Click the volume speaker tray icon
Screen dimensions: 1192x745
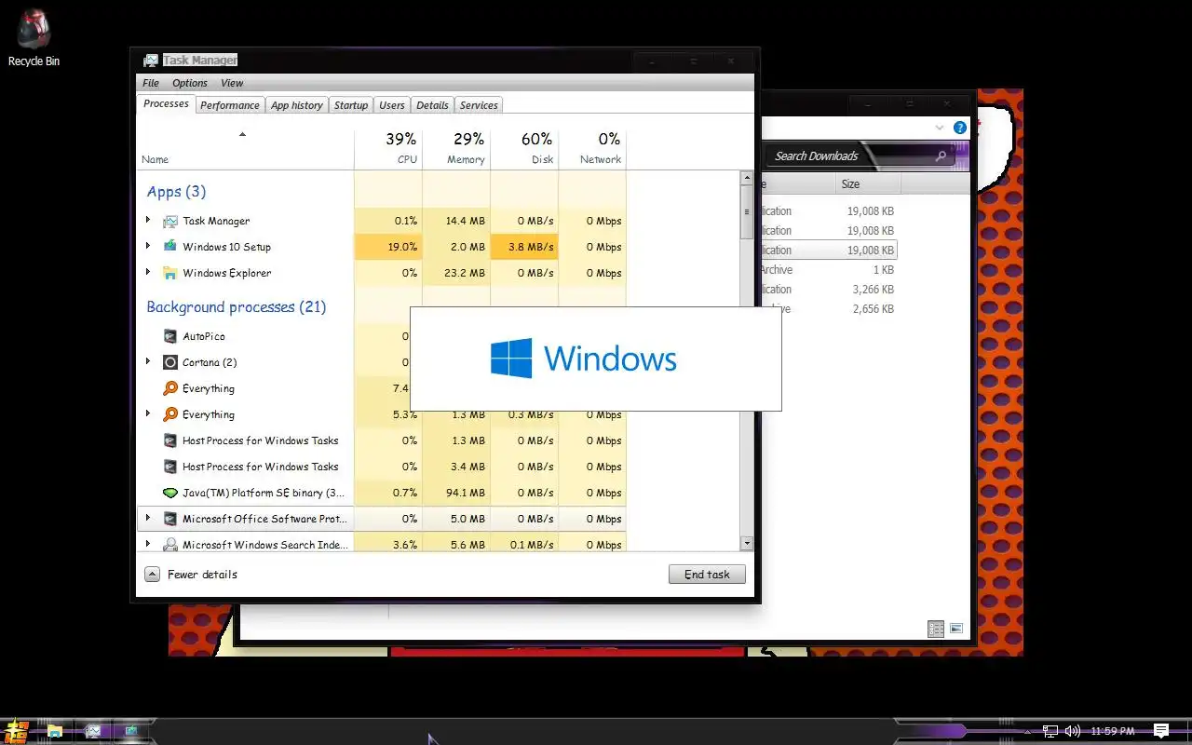(x=1073, y=731)
